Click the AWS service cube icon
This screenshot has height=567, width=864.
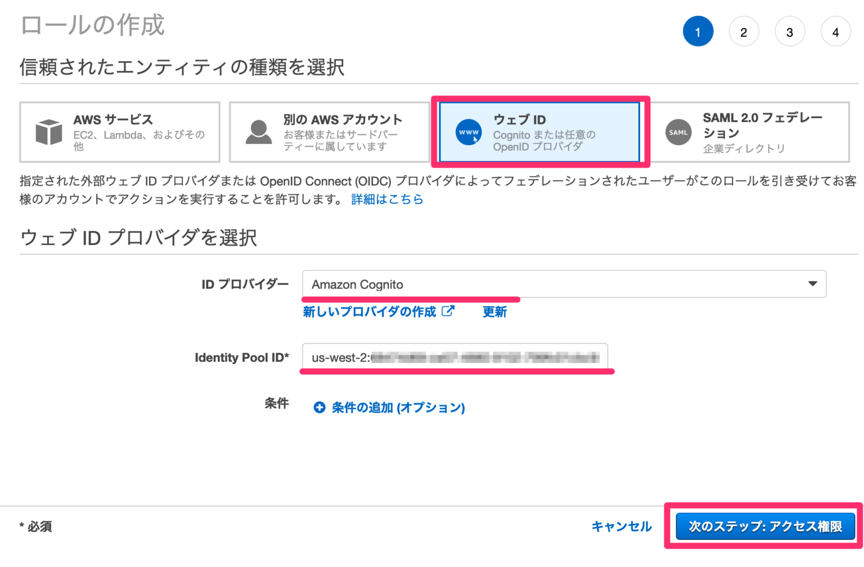click(x=48, y=131)
